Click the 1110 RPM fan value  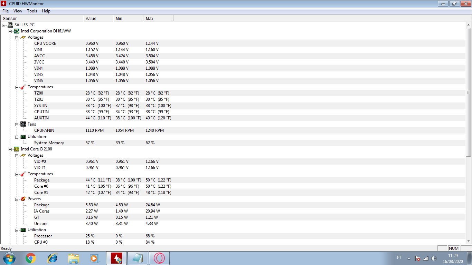pyautogui.click(x=95, y=130)
